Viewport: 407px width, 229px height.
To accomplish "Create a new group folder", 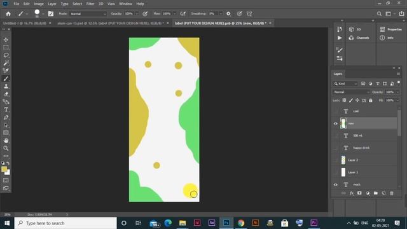I will [x=376, y=193].
